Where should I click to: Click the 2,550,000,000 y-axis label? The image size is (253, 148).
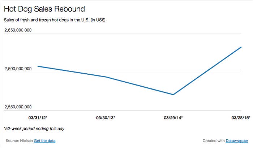coord(18,107)
